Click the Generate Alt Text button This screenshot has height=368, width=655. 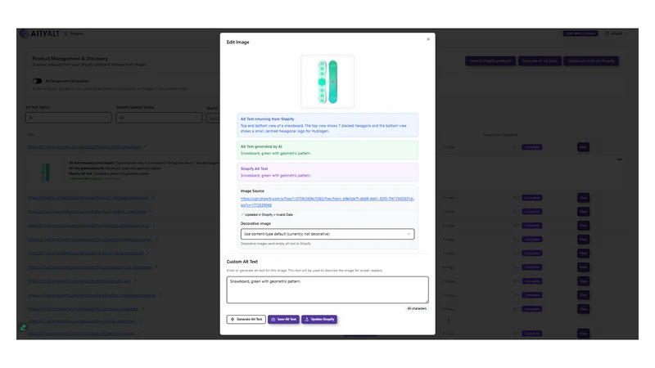(x=246, y=319)
